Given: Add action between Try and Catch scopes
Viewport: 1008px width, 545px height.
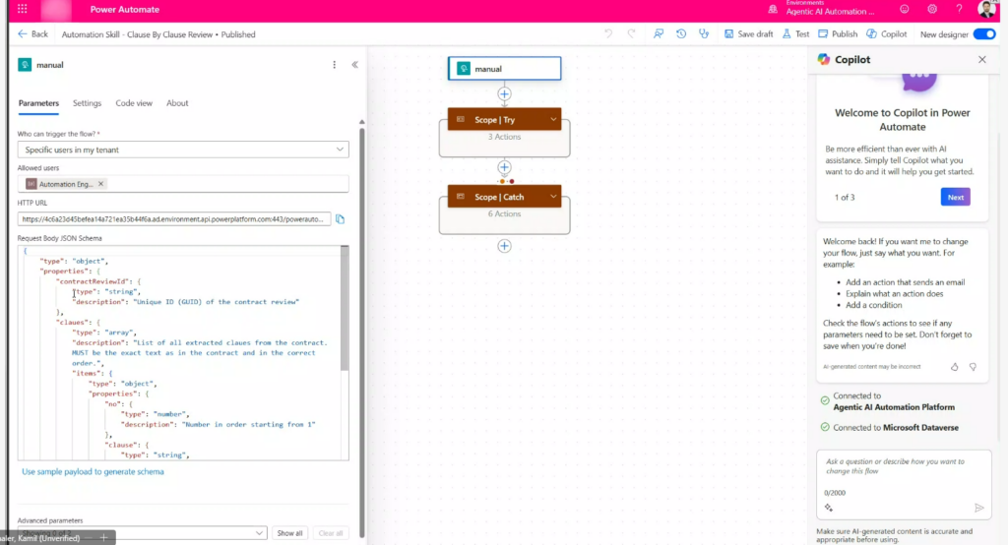Looking at the screenshot, I should pos(505,168).
